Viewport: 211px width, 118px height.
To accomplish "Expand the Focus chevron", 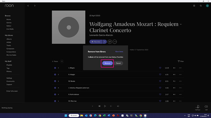I will (53, 61).
